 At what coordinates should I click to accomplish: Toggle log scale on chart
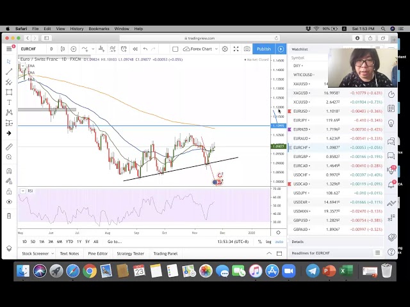(268, 242)
